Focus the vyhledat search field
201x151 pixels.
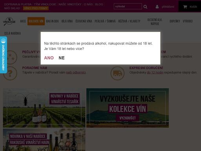[128, 6]
